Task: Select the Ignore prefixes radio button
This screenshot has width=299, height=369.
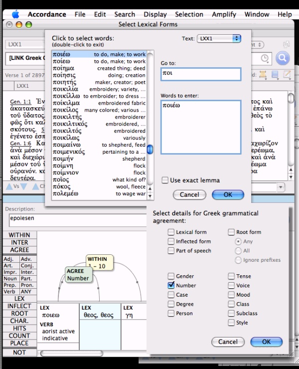Action: click(238, 260)
